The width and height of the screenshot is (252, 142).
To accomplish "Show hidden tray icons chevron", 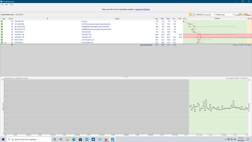I will (225, 139).
